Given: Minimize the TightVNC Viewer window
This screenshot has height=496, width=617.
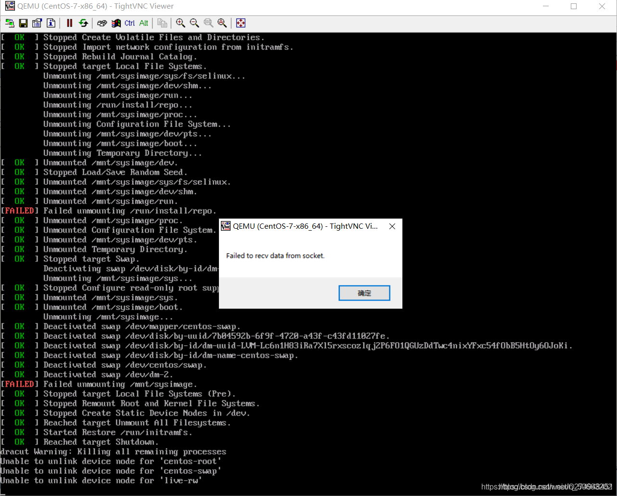Looking at the screenshot, I should click(546, 6).
